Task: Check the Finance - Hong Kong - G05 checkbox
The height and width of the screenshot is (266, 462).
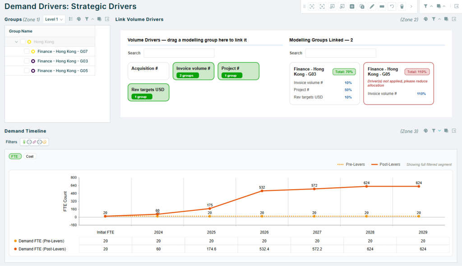Action: tap(27, 71)
